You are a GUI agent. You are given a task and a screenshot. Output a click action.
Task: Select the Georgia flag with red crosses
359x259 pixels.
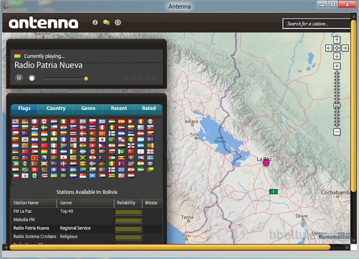click(151, 152)
